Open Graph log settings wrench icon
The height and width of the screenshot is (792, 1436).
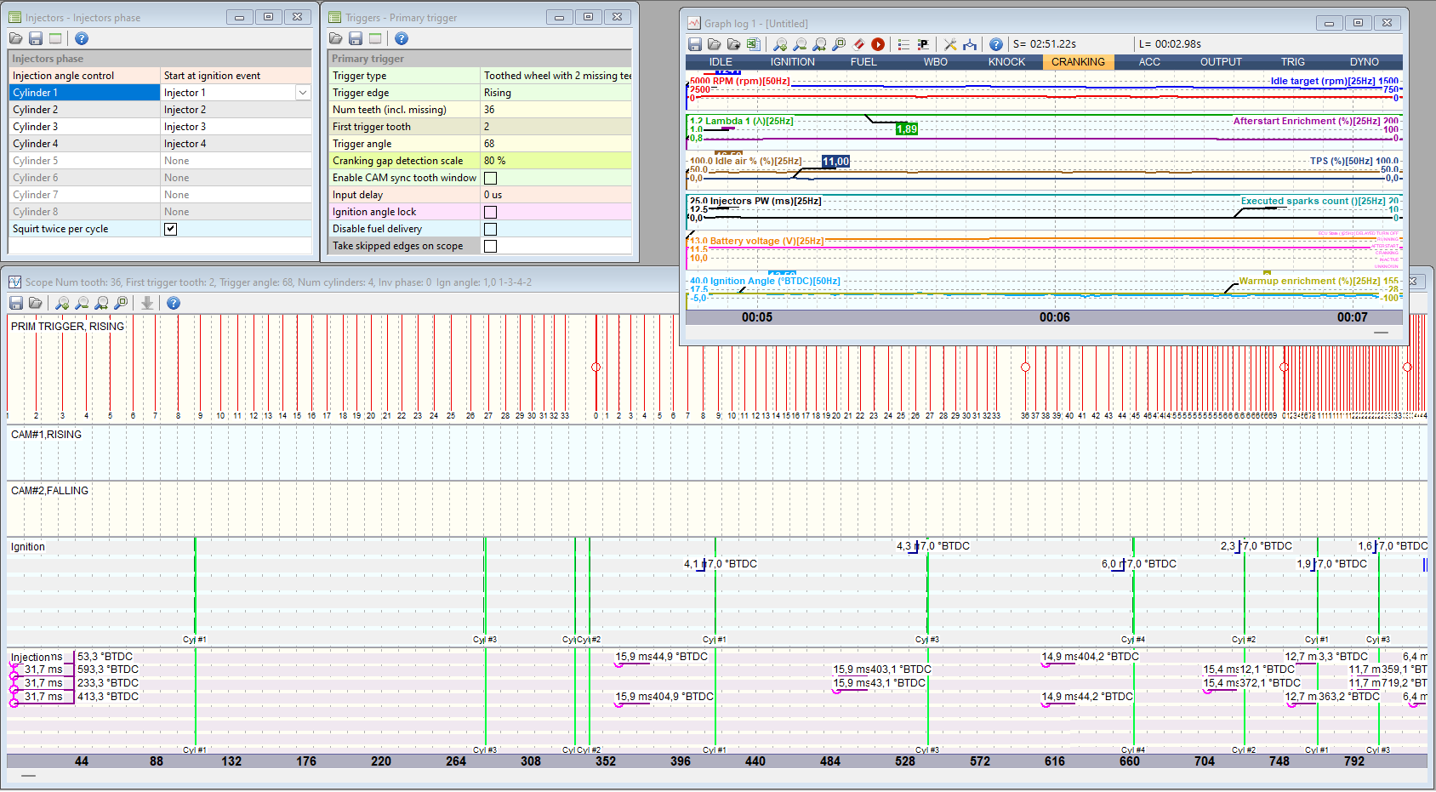pos(950,44)
